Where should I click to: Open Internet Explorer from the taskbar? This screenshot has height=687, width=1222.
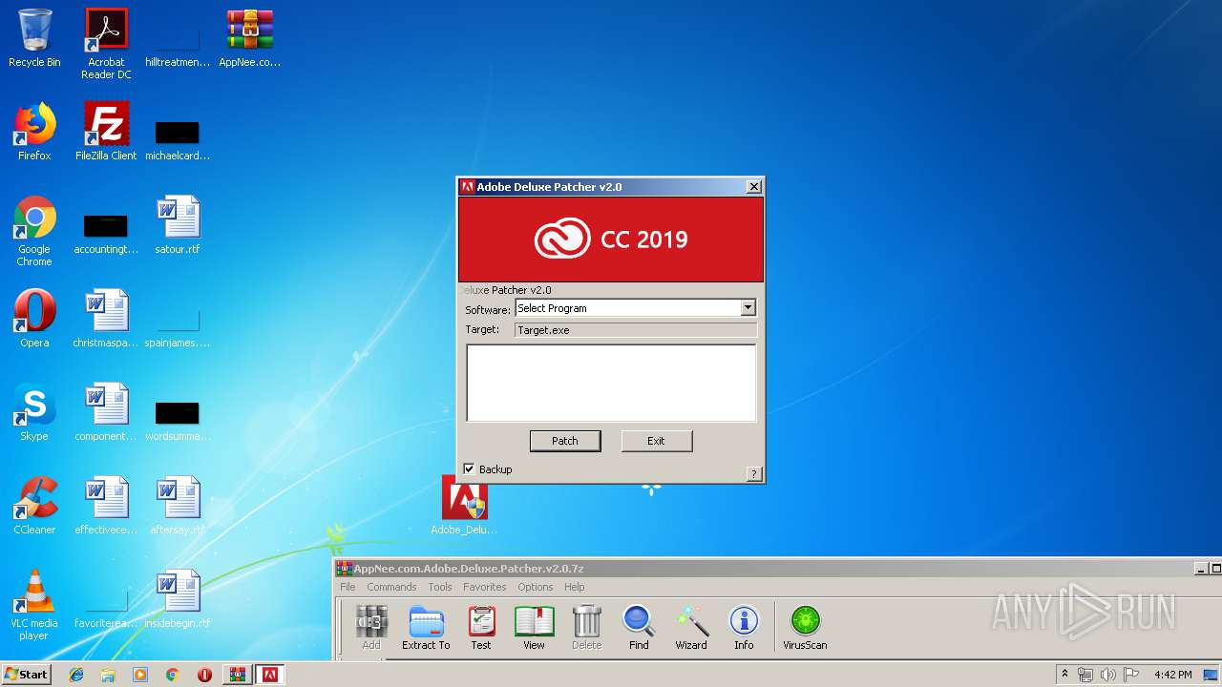point(76,675)
